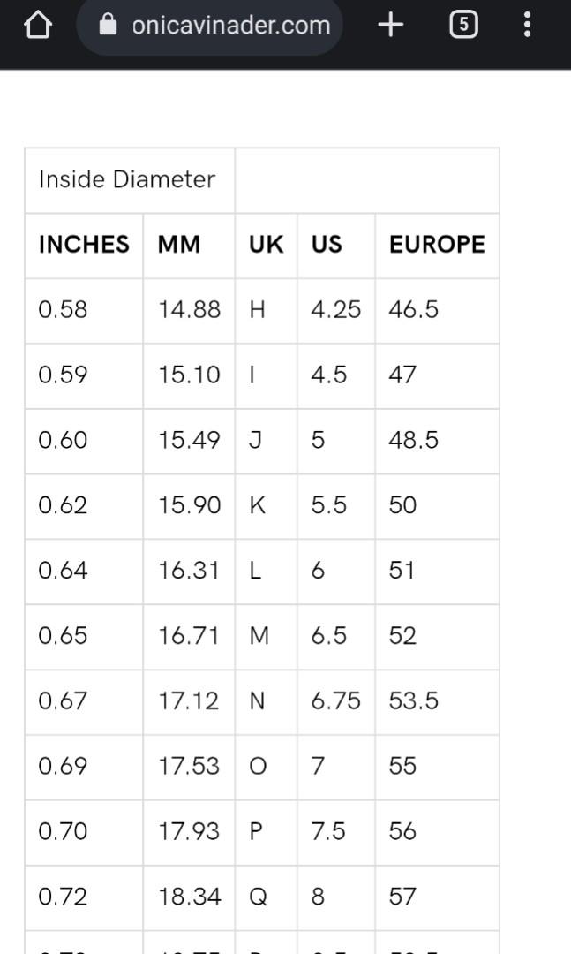The width and height of the screenshot is (571, 954).
Task: Click the UK column header
Action: click(x=266, y=245)
